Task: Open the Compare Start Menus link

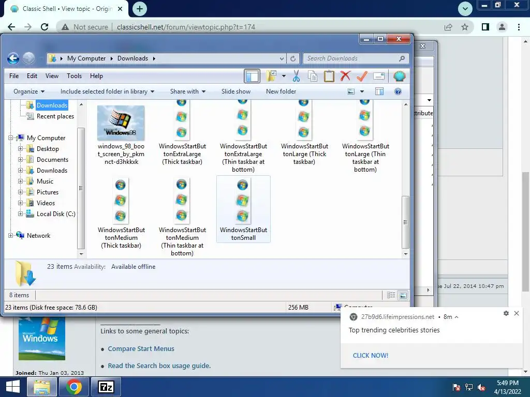Action: (x=141, y=349)
